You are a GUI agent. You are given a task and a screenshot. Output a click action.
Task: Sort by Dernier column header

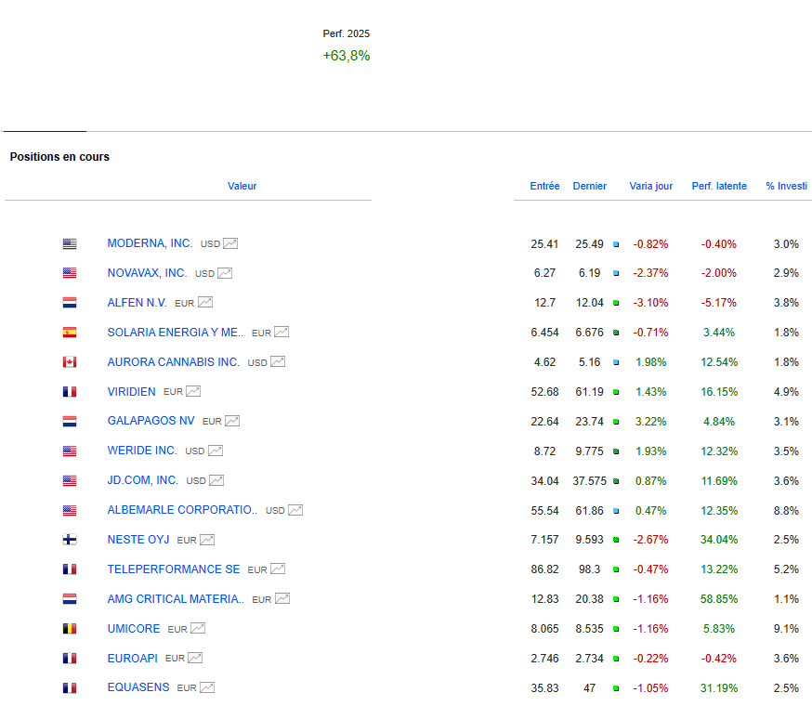[589, 186]
